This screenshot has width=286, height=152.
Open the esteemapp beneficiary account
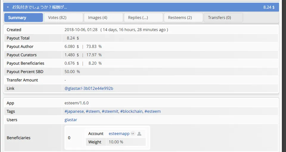[119, 134]
